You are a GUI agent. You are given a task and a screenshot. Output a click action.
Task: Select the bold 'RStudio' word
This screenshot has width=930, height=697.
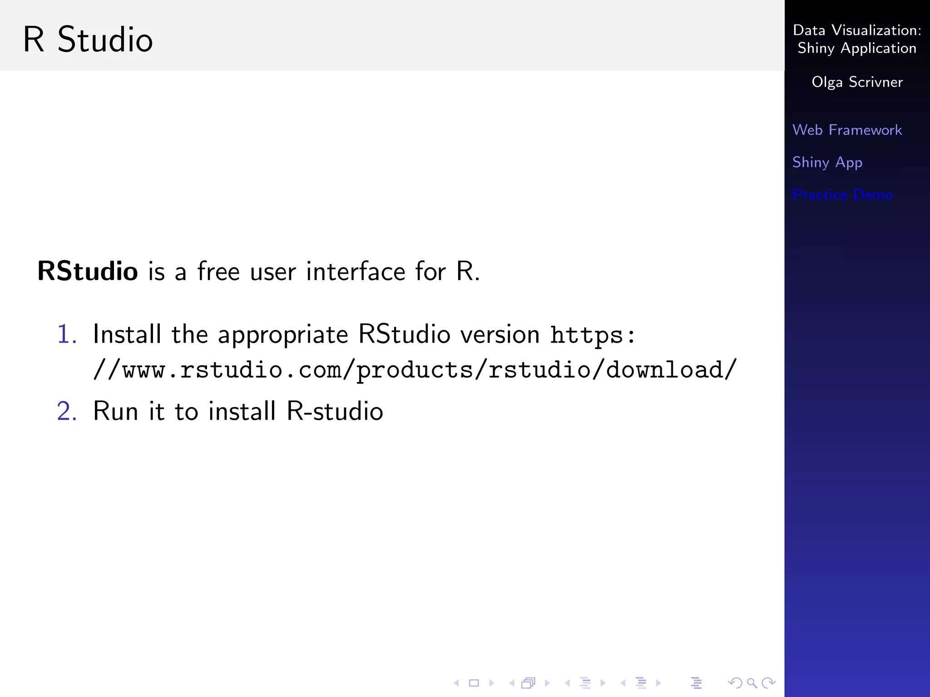coord(88,271)
